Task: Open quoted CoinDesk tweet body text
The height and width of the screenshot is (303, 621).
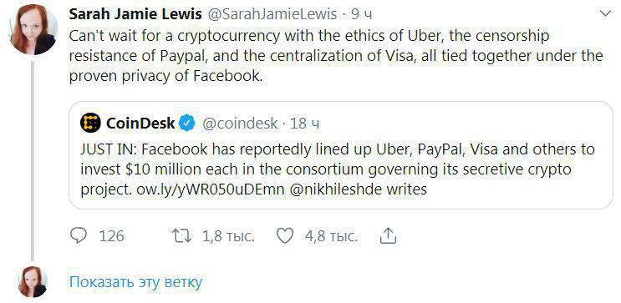Action: tap(338, 169)
